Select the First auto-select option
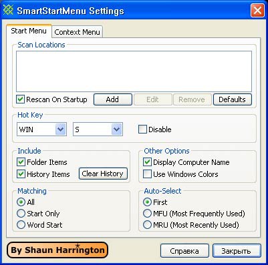Image resolution: width=268 pixels, height=265 pixels. (x=147, y=202)
